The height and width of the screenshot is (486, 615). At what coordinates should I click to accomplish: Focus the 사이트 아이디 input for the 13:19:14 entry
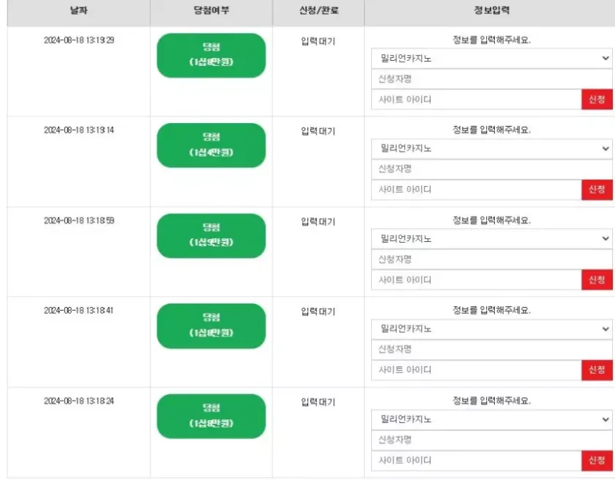(x=476, y=189)
